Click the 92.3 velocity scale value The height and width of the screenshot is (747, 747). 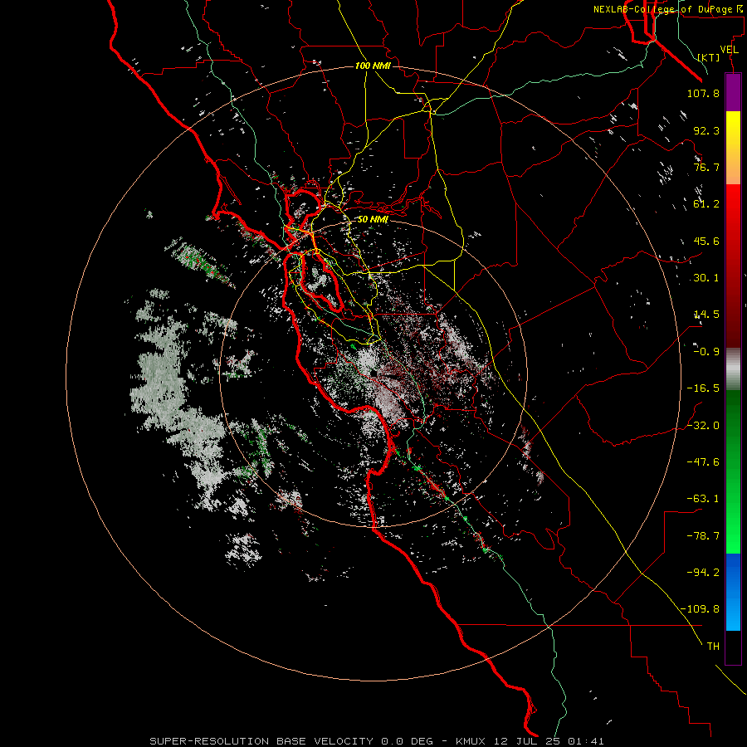706,130
